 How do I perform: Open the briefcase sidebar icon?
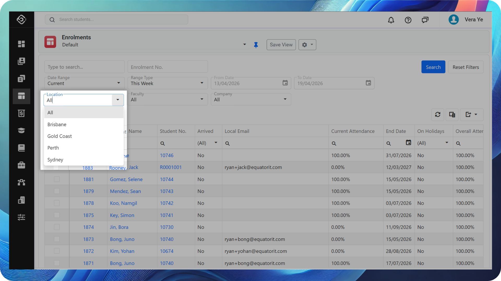pyautogui.click(x=21, y=165)
